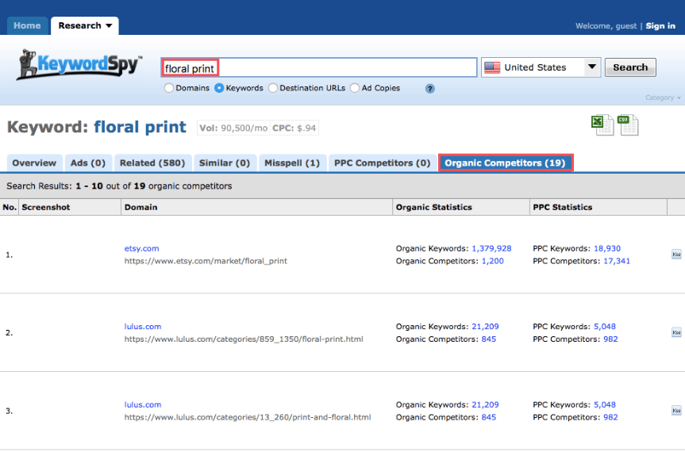Switch to the Related (580) tab
Image resolution: width=685 pixels, height=452 pixels.
tap(152, 163)
